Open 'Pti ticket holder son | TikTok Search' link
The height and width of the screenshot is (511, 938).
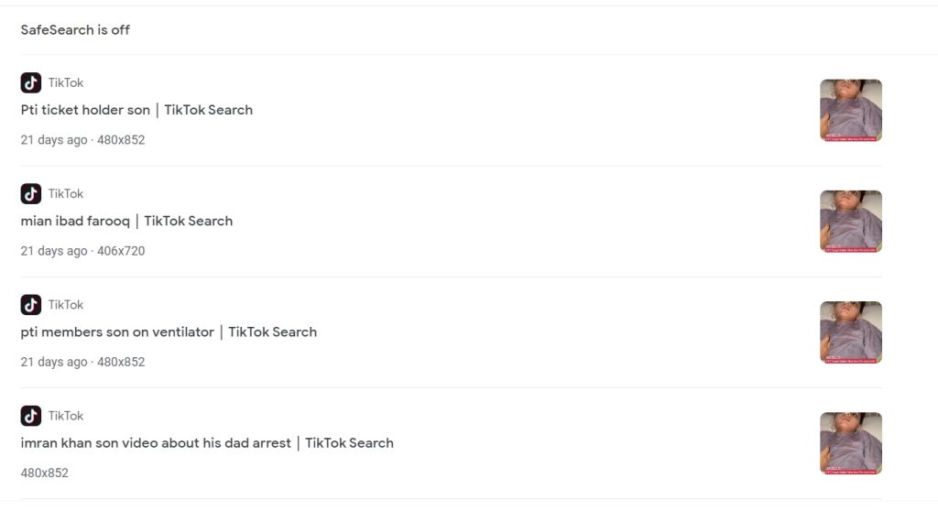click(136, 110)
